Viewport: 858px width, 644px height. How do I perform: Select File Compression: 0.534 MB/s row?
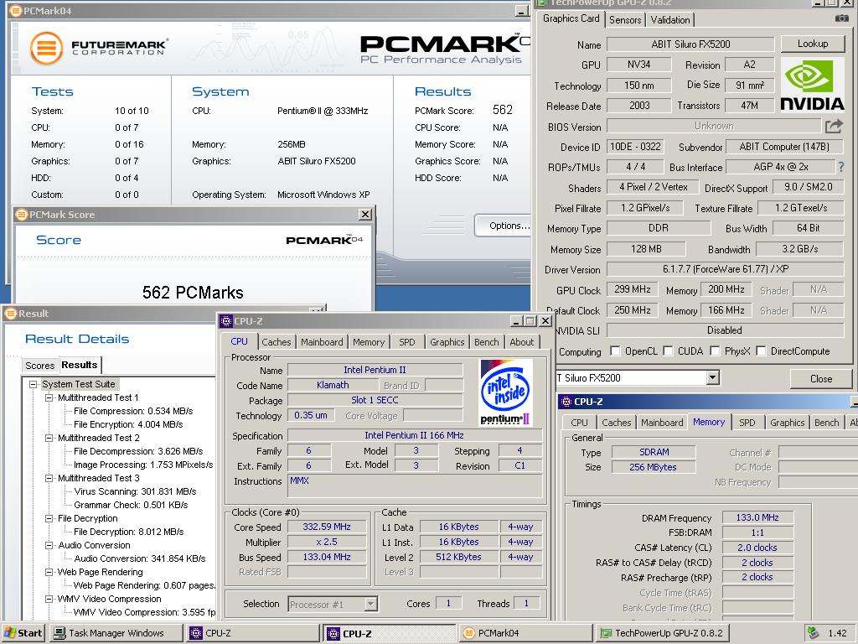click(133, 411)
